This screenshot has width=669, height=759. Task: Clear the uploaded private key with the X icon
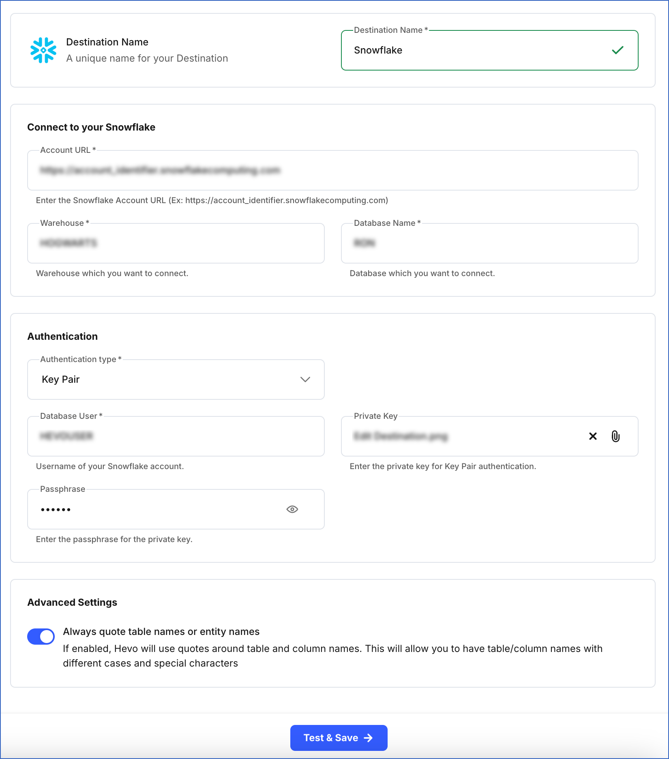click(593, 436)
